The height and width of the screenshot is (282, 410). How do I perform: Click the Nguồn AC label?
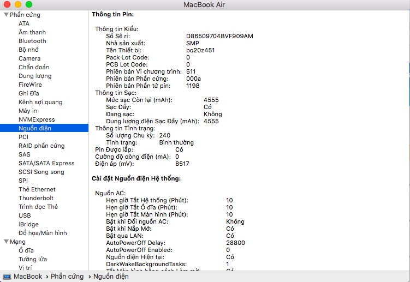tap(110, 193)
